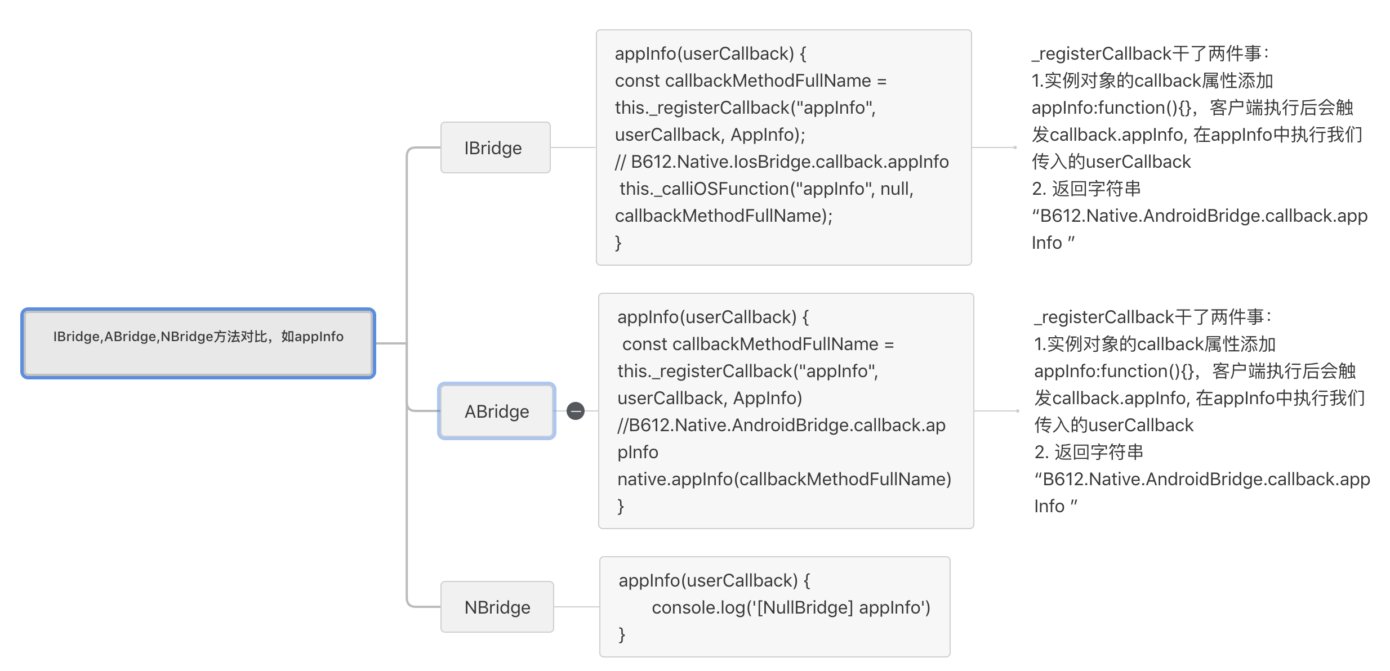Collapse the ABridge branch with minus button
The height and width of the screenshot is (671, 1390).
(575, 411)
